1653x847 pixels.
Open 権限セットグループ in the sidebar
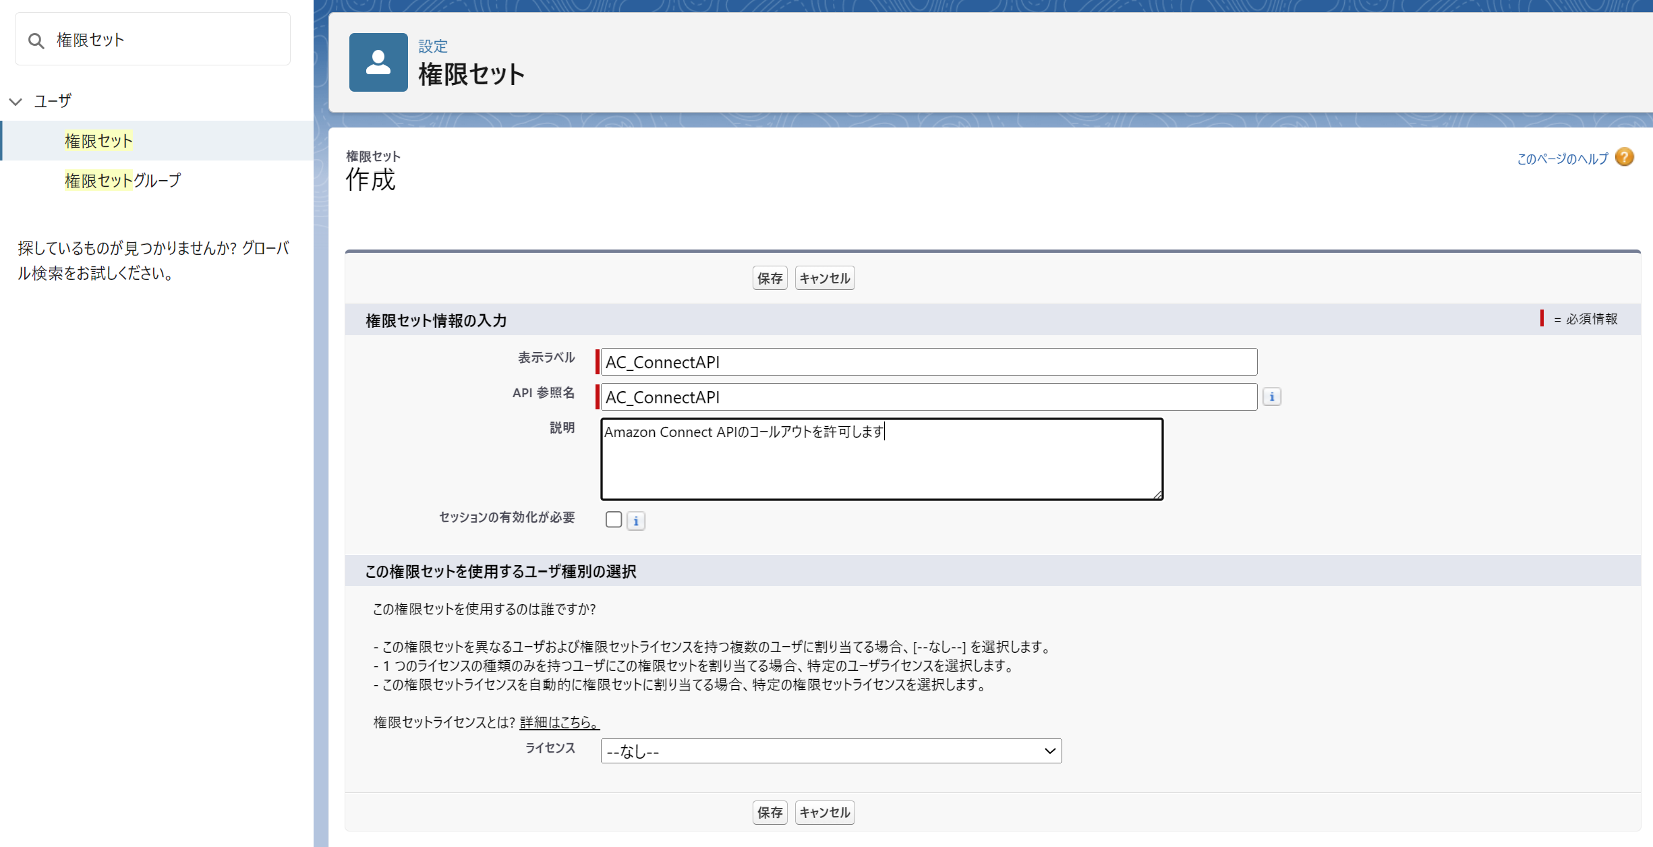123,181
